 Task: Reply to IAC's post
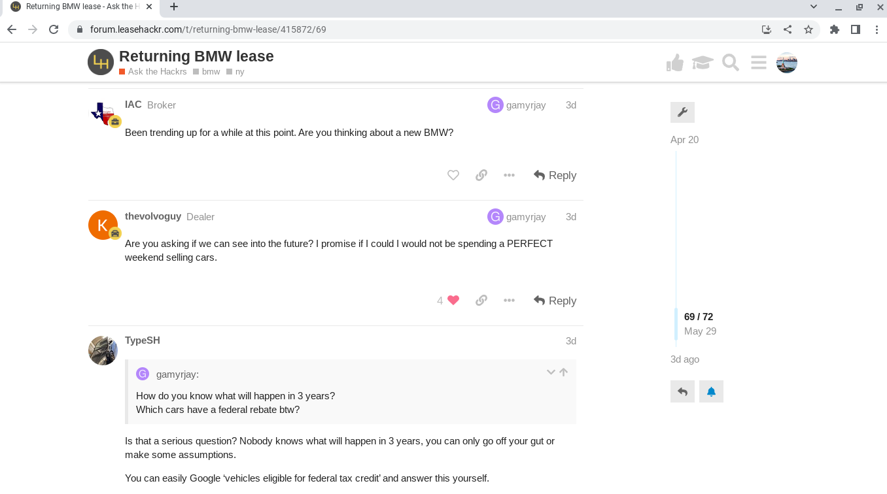pos(555,175)
